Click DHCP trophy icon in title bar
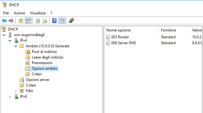Viewport: 203px width, 113px height. [5, 5]
